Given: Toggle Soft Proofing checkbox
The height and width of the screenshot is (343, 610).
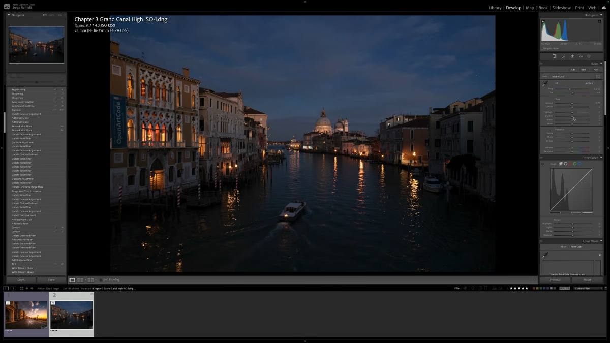Looking at the screenshot, I should click(101, 280).
